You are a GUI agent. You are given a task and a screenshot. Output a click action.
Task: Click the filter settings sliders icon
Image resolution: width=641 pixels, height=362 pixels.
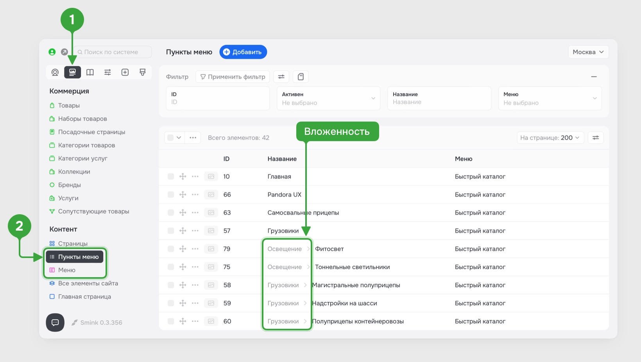click(281, 77)
